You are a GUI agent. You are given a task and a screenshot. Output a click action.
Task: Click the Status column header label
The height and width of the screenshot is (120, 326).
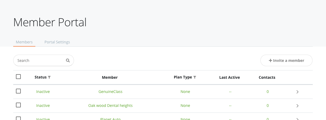(40, 77)
